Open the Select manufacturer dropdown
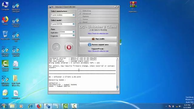 pyautogui.click(x=73, y=15)
